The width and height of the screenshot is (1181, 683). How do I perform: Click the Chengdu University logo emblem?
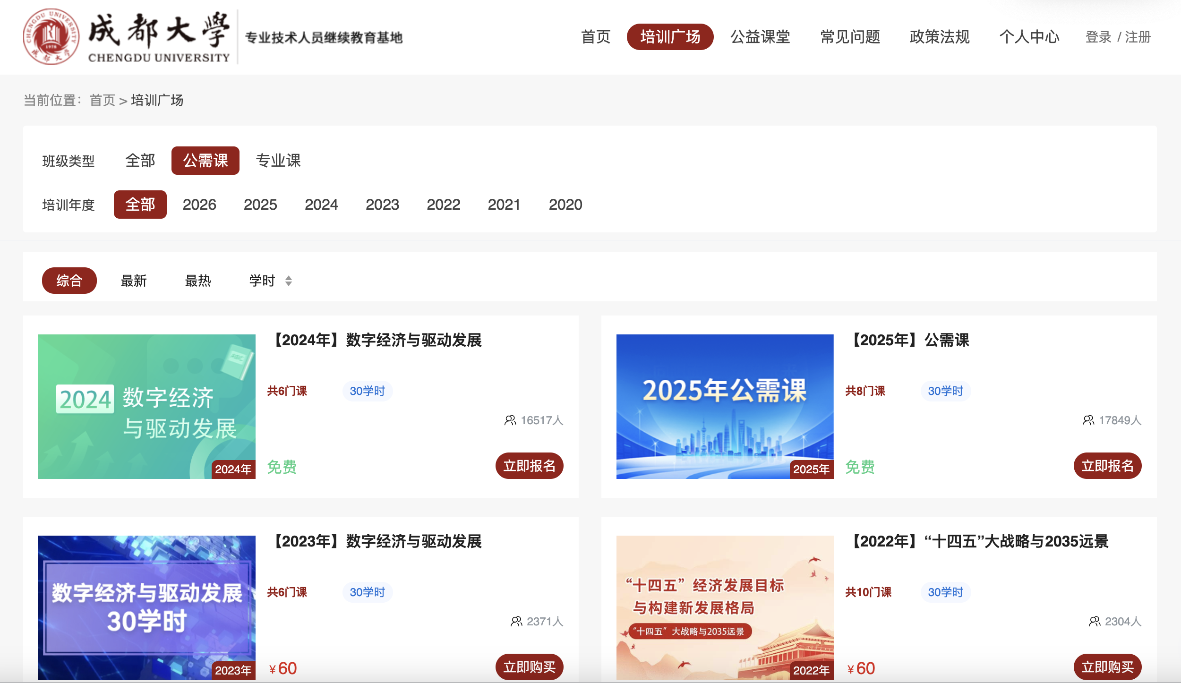(51, 37)
